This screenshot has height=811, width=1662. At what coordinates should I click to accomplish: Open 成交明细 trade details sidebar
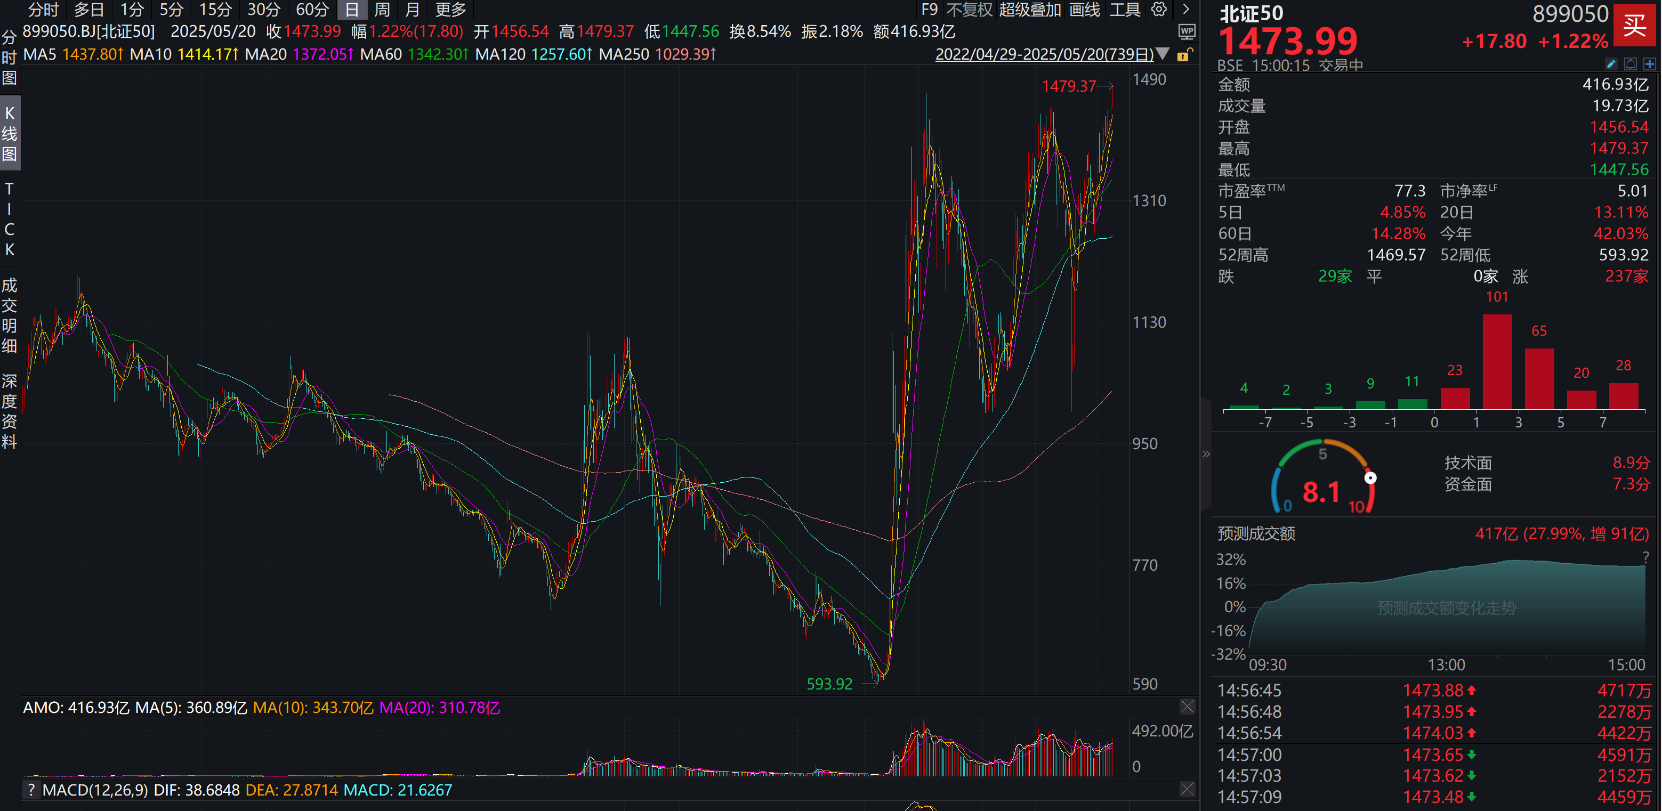click(x=10, y=315)
